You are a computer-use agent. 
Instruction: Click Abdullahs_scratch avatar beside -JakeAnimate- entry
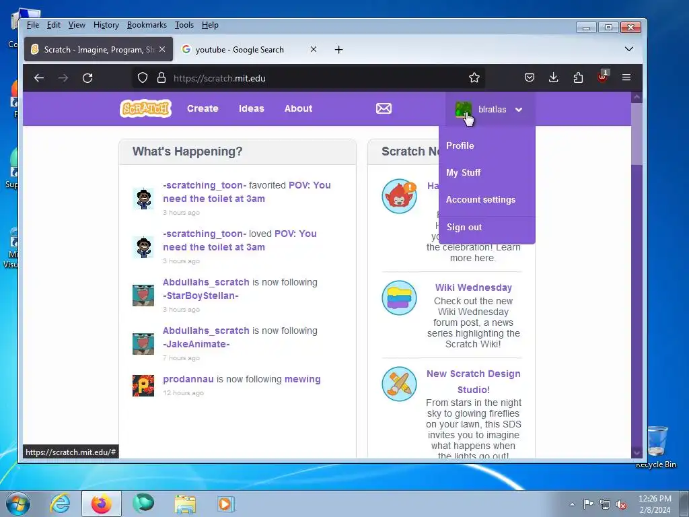click(143, 344)
